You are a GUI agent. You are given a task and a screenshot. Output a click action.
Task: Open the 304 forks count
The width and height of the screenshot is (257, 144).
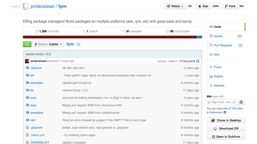click(241, 6)
